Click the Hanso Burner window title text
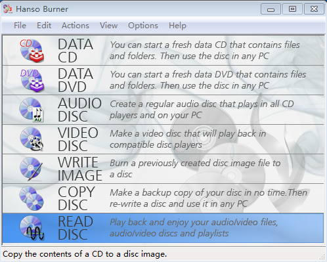327x262 pixels. pos(42,9)
